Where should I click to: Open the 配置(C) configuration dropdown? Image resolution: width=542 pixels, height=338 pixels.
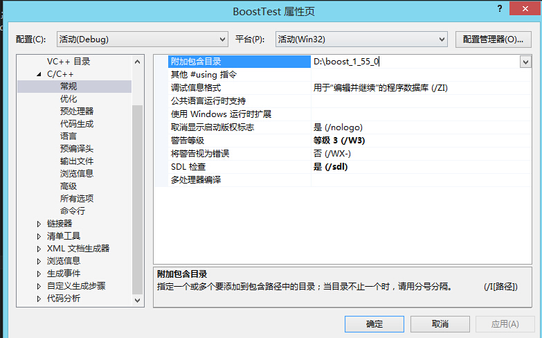[142, 39]
